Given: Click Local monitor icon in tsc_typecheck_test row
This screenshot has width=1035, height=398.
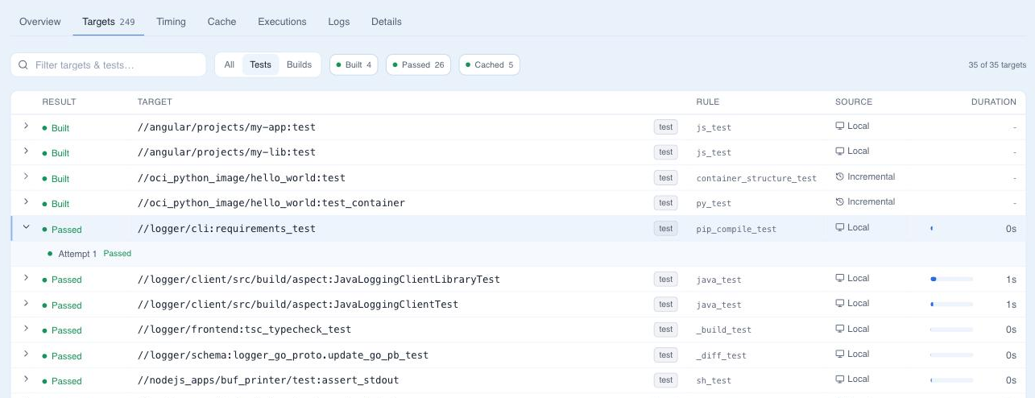Looking at the screenshot, I should [x=840, y=329].
